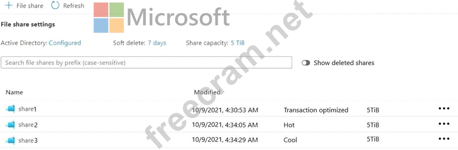This screenshot has width=458, height=150.
Task: Click the share2 file share icon
Action: pos(11,125)
